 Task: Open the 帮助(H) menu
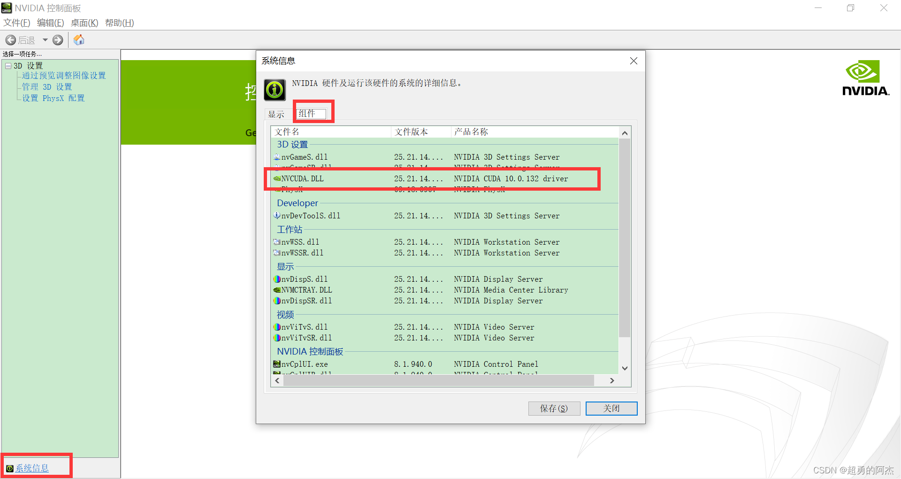click(x=120, y=23)
